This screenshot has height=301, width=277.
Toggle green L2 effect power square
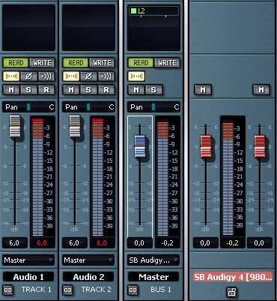coord(134,11)
